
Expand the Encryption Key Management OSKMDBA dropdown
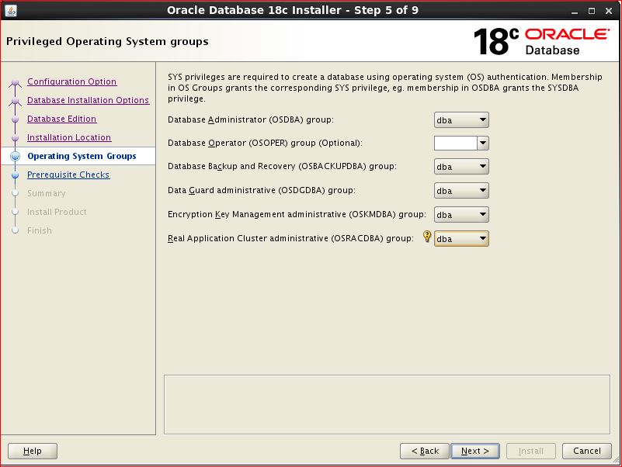point(461,215)
